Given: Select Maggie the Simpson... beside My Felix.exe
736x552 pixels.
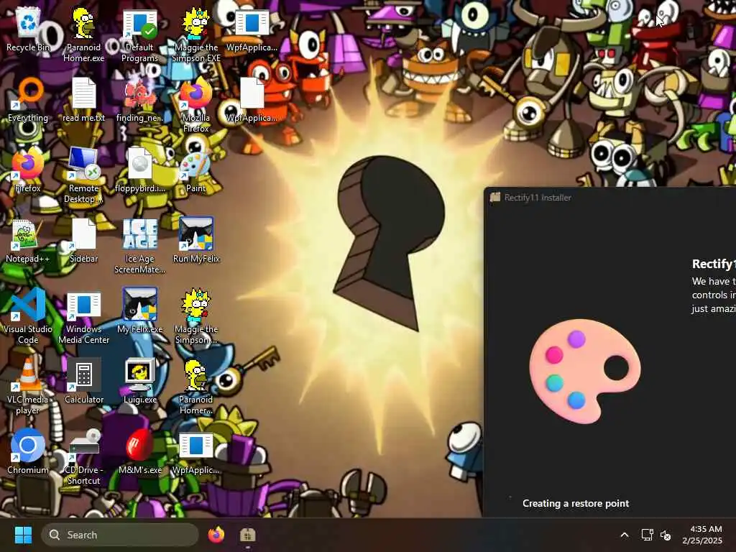Looking at the screenshot, I should point(195,317).
